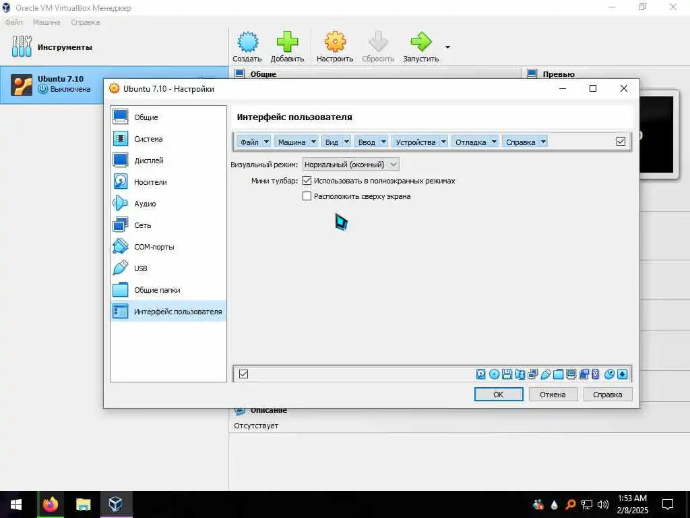Click the Запустить (Start) green arrow icon
Screen dimensions: 690x518
[x=421, y=42]
